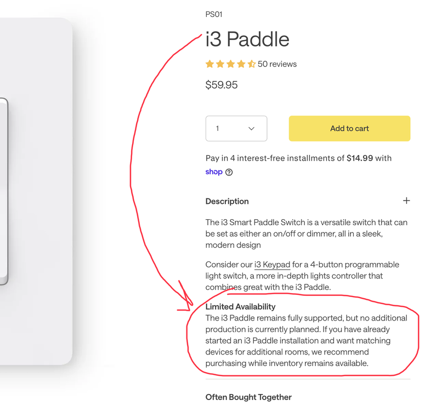Click the Often Bought Together heading
Image resolution: width=431 pixels, height=411 pixels.
tap(248, 397)
